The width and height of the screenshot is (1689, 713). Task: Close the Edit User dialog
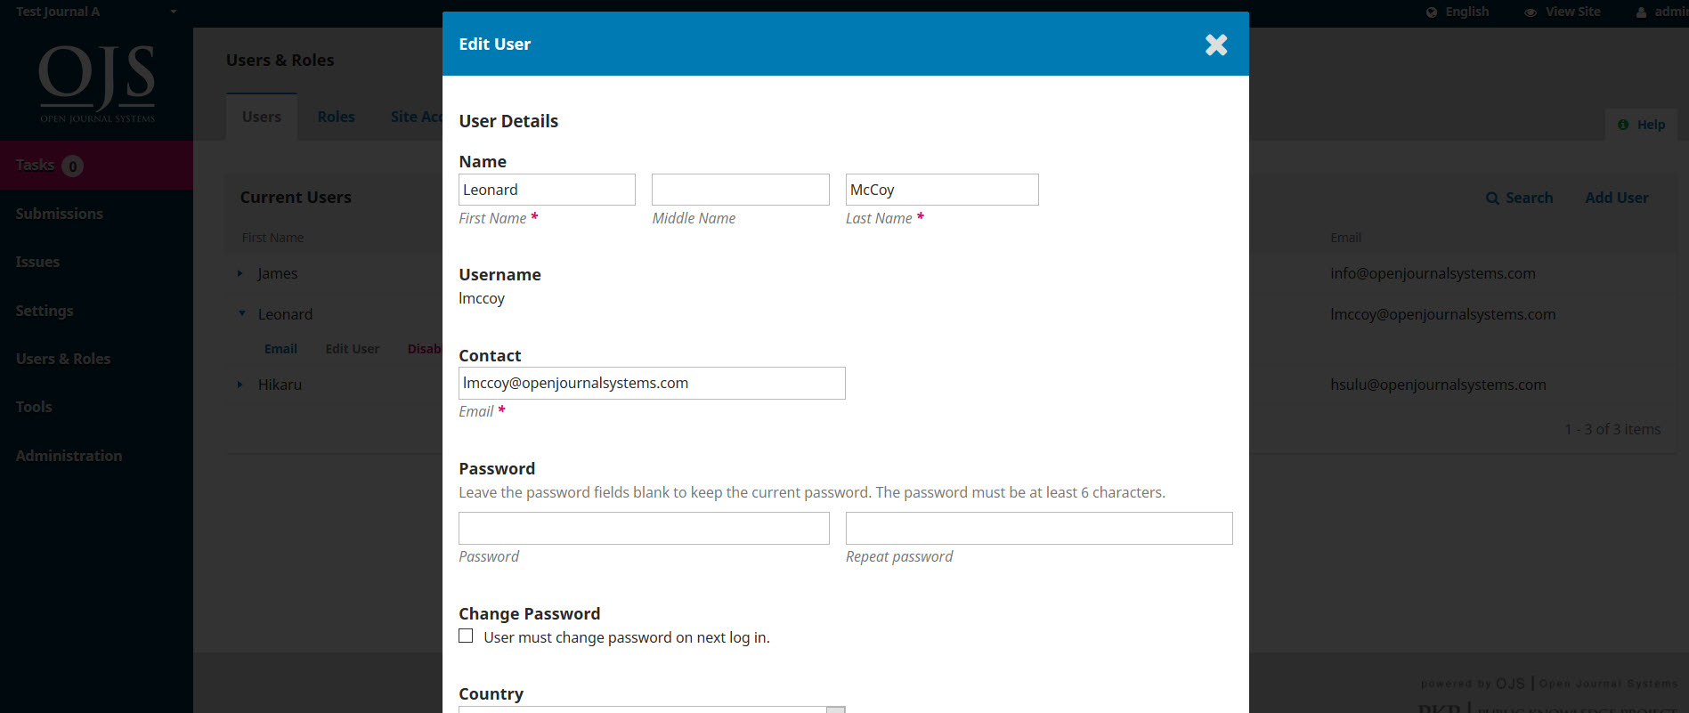(x=1215, y=45)
